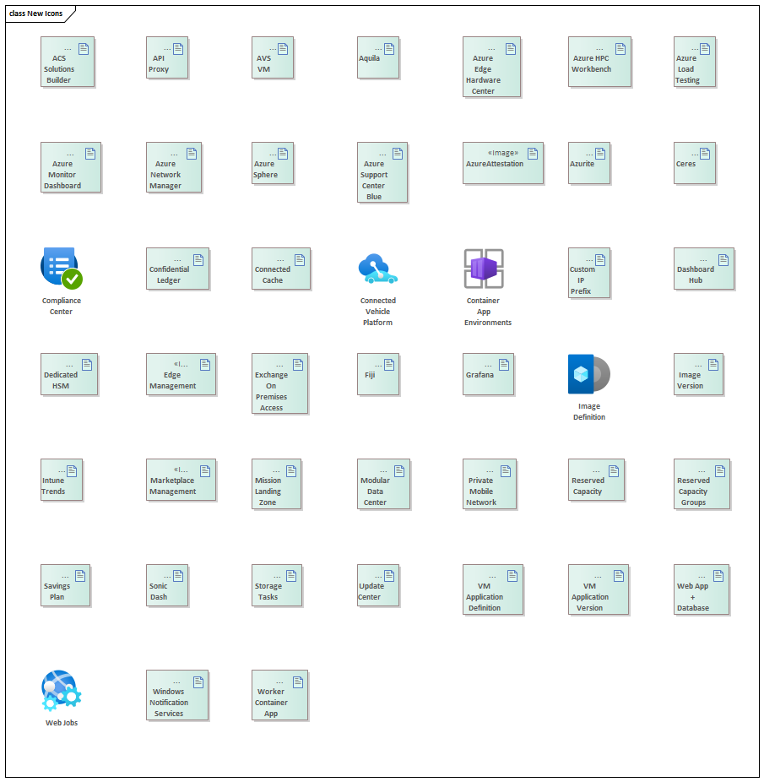764x782 pixels.
Task: Click the ACS Solutions Builder element
Action: (68, 62)
